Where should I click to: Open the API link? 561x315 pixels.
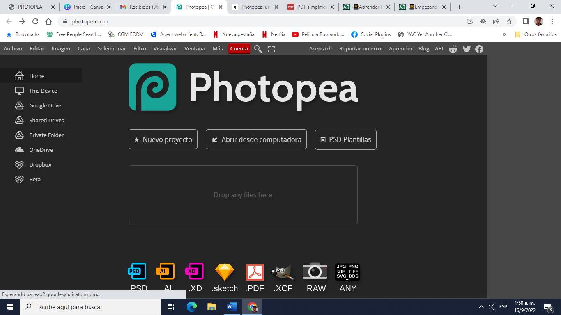coord(439,48)
